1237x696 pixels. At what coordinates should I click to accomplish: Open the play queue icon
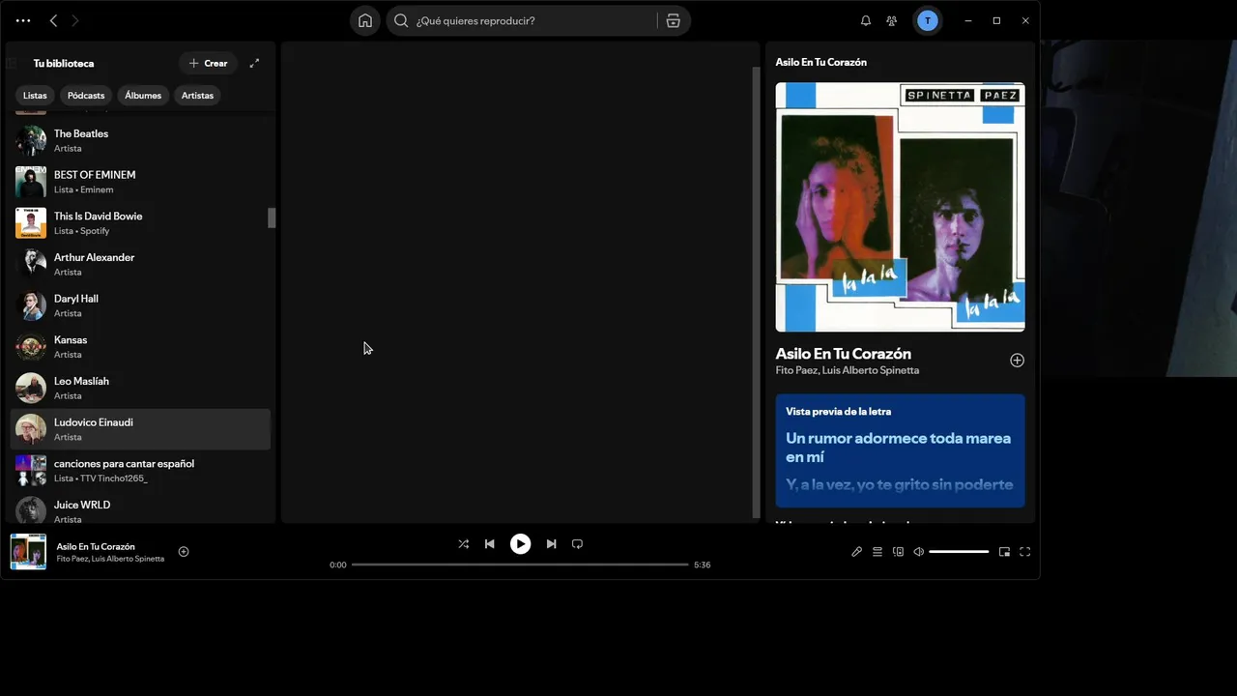[877, 552]
